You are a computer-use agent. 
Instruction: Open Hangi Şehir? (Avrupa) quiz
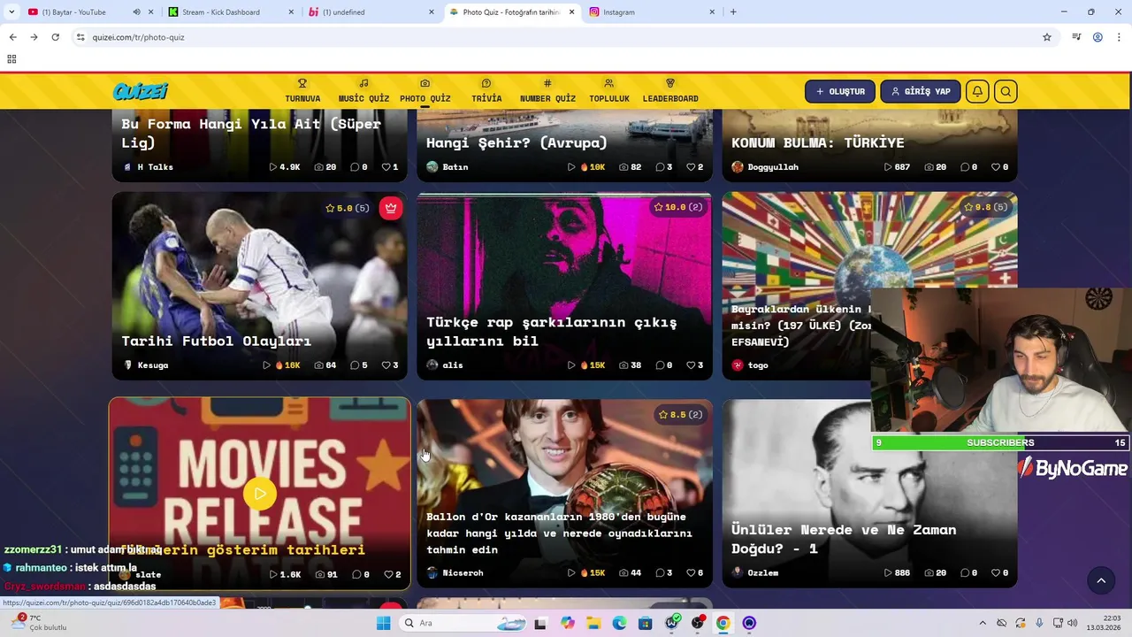pyautogui.click(x=564, y=144)
